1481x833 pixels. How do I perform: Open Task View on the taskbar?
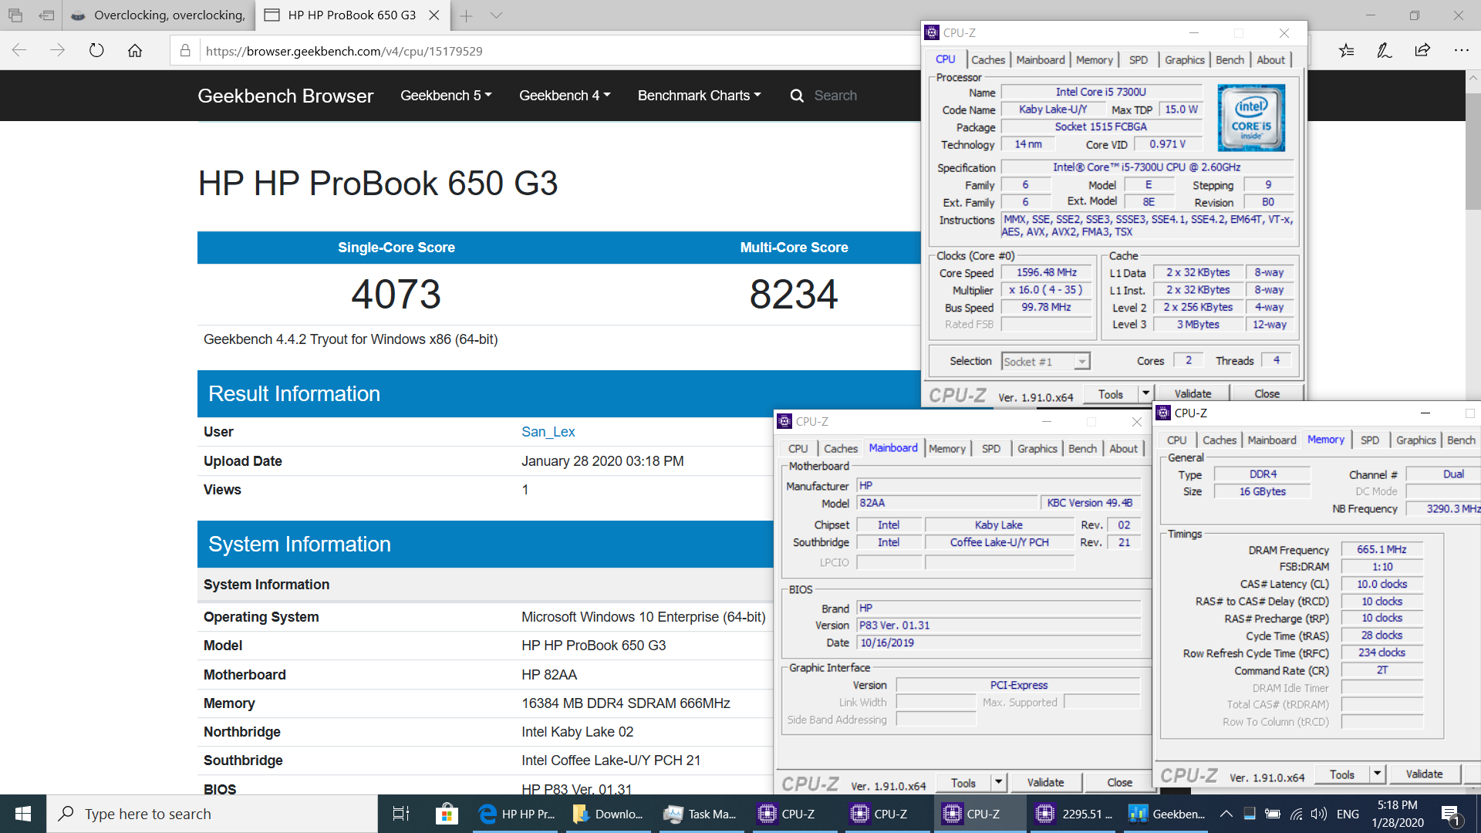click(401, 814)
